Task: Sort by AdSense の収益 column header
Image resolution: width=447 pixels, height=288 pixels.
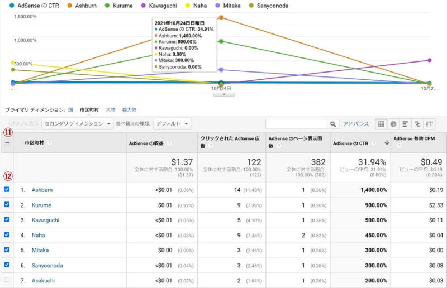Action: tap(146, 143)
